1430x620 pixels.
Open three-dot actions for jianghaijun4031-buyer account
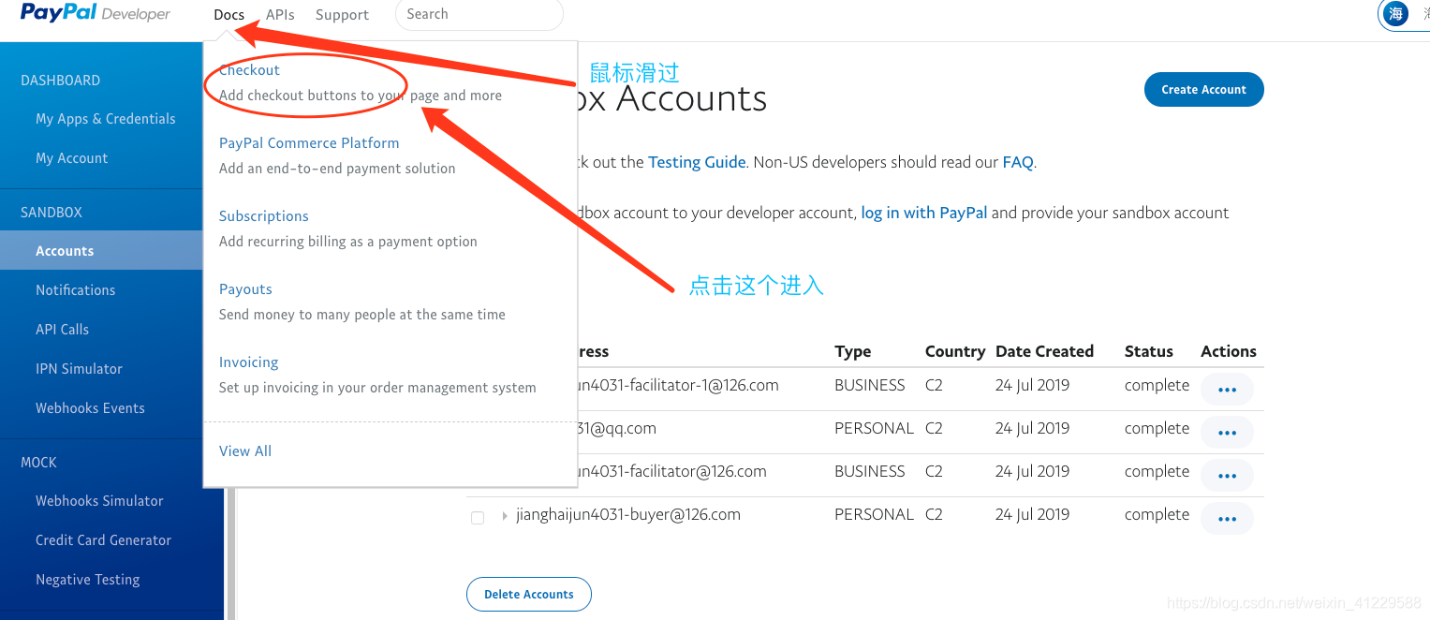point(1227,519)
